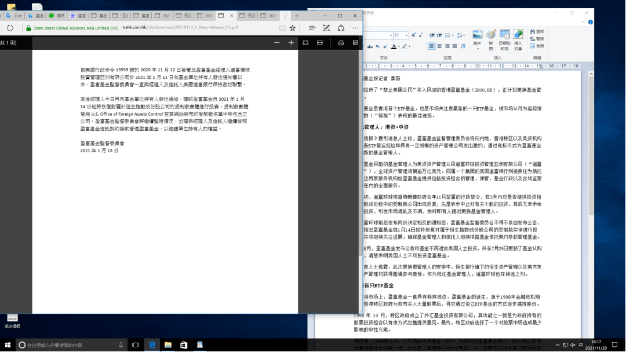
Task: Zoom in the PDF viewer
Action: tap(291, 43)
